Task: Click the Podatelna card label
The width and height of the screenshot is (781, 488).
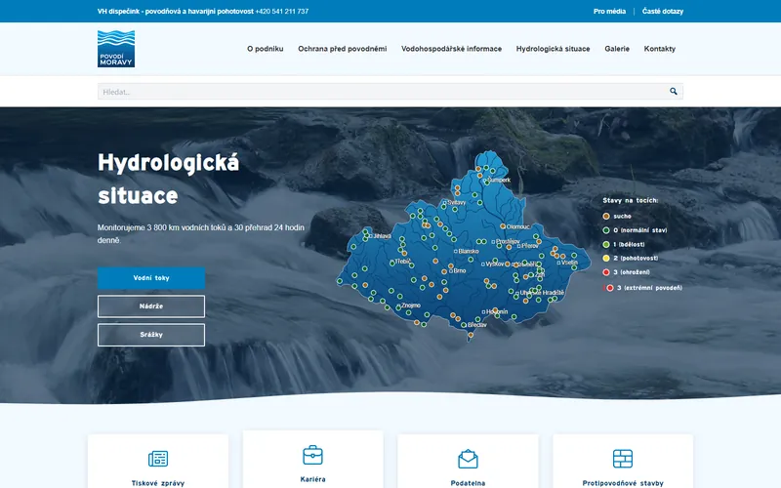Action: pos(468,483)
